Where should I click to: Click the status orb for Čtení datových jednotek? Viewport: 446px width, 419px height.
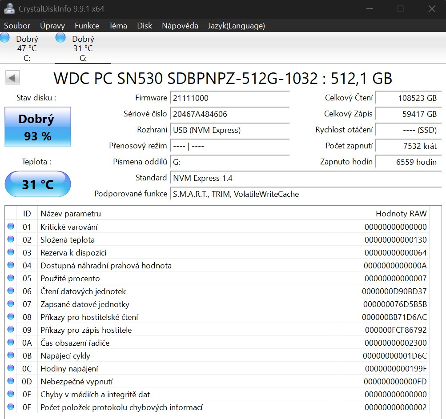tap(11, 291)
